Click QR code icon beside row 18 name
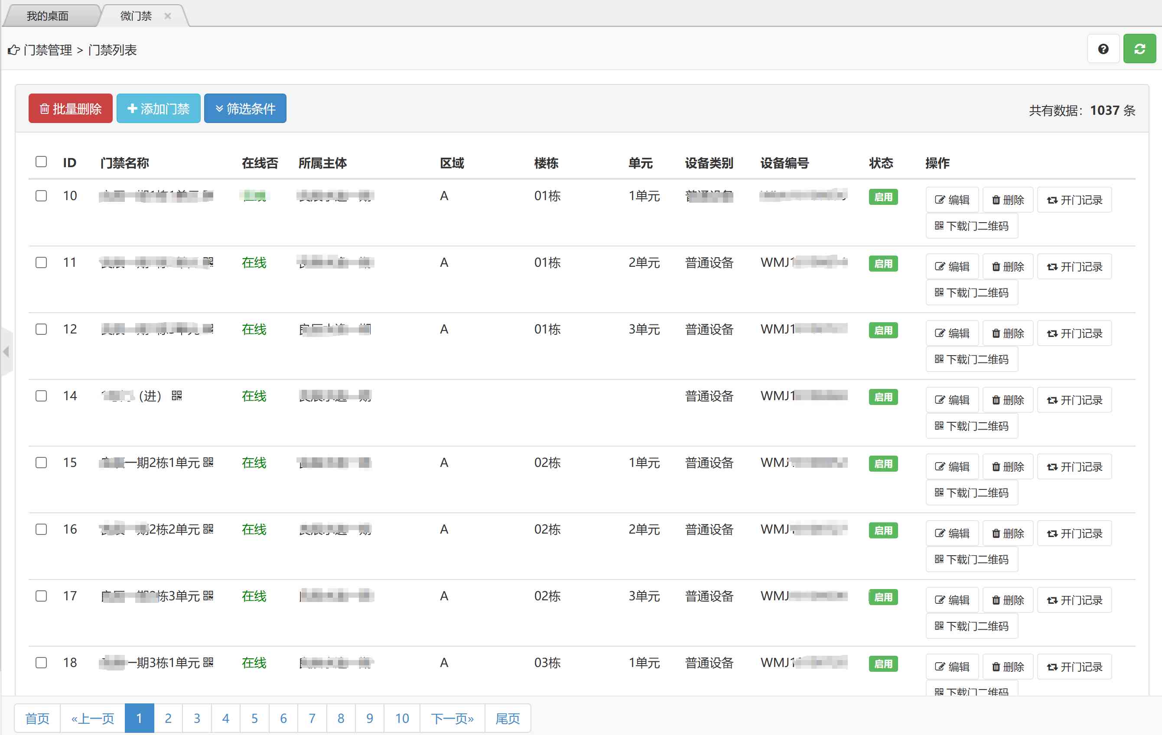Image resolution: width=1162 pixels, height=735 pixels. click(208, 662)
